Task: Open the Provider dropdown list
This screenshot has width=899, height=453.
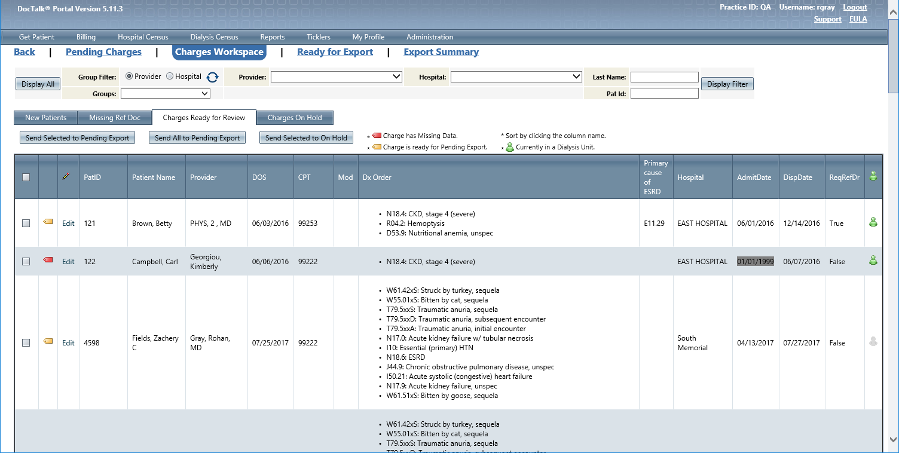Action: [x=337, y=76]
